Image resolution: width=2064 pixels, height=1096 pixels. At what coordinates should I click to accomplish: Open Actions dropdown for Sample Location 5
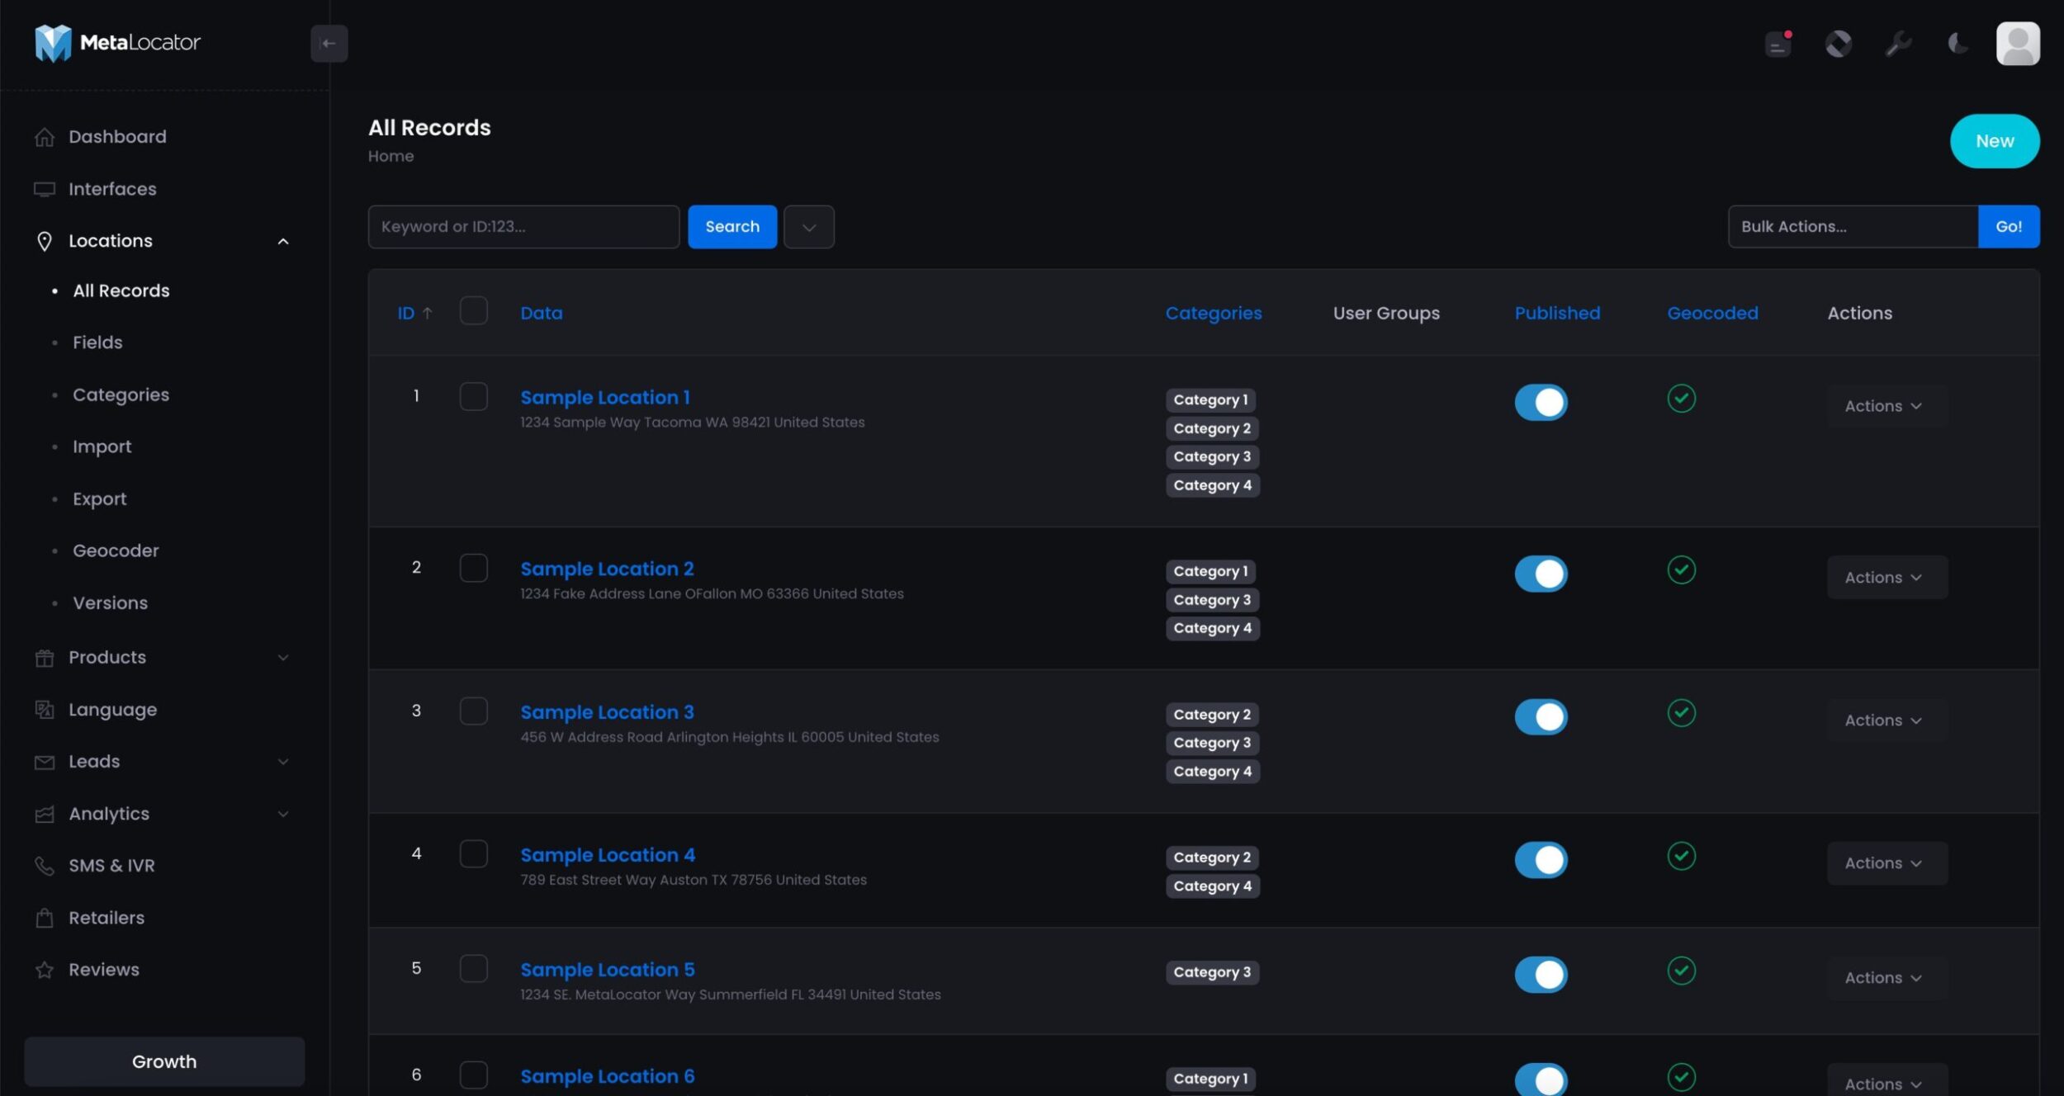pyautogui.click(x=1886, y=978)
